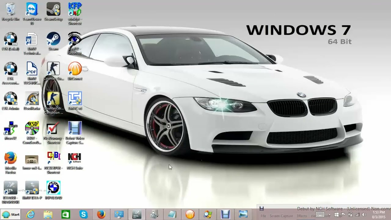Select the BitComet desktop icon
Viewport: 391px width, 220px height.
[75, 71]
